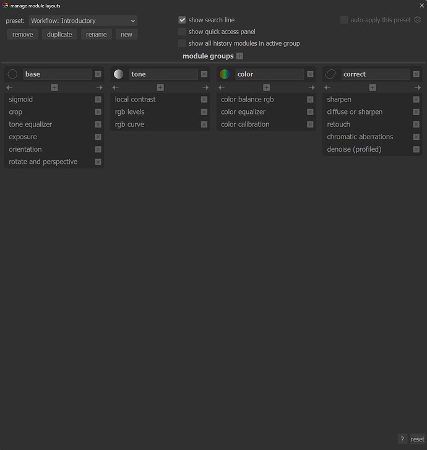Toggle auto-apply this preset checkbox

(344, 20)
